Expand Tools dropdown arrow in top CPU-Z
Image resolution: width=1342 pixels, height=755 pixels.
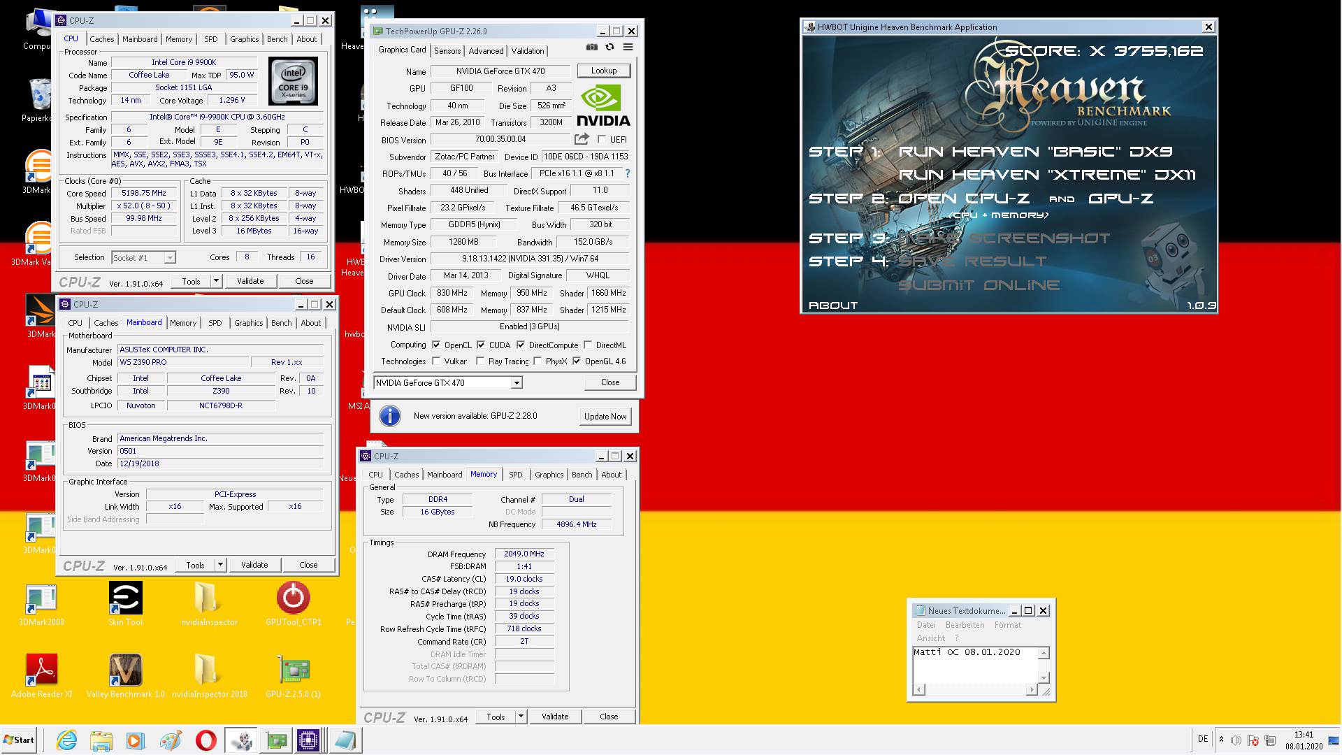click(216, 281)
